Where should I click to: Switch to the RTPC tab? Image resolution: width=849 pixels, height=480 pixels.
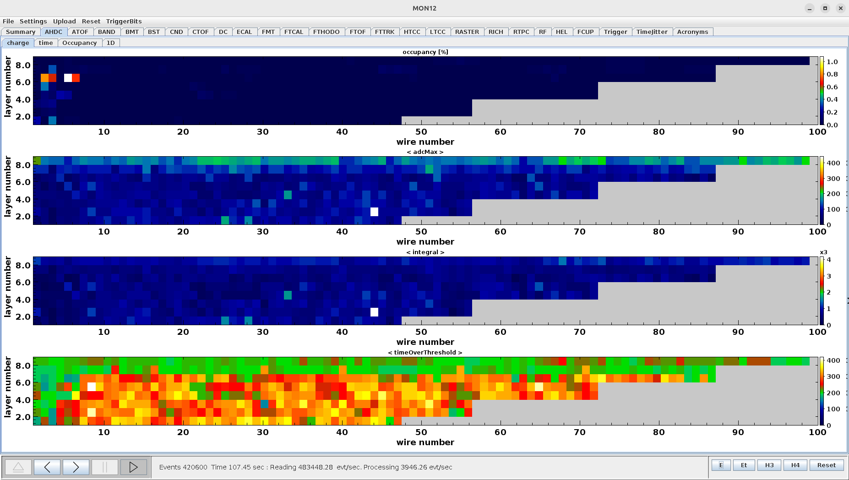click(521, 32)
